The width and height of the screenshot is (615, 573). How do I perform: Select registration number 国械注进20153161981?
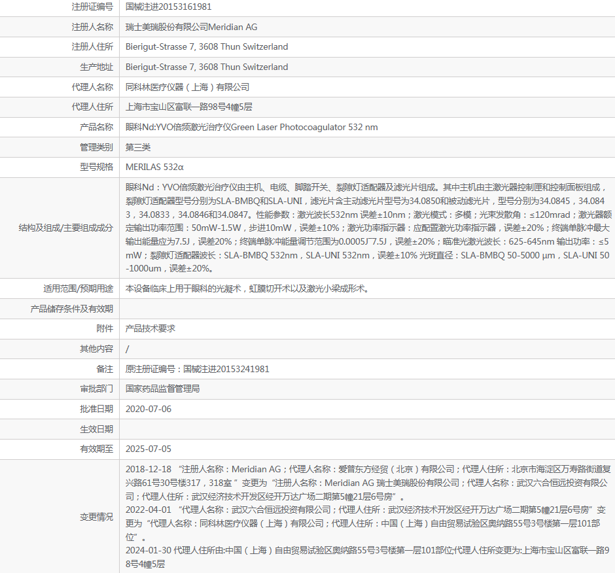[168, 7]
